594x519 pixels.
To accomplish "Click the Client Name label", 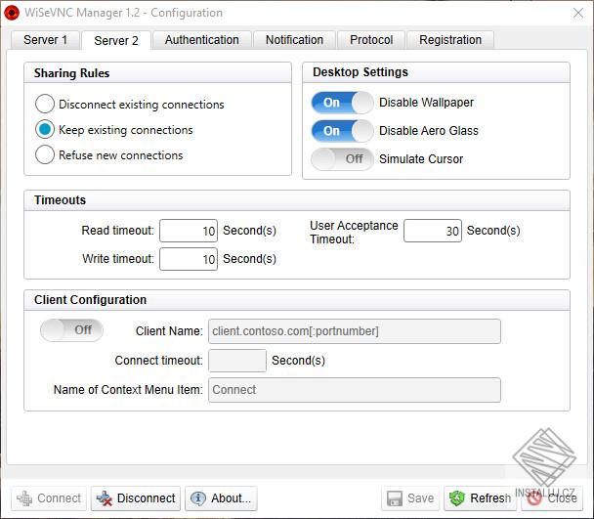I will coord(169,331).
